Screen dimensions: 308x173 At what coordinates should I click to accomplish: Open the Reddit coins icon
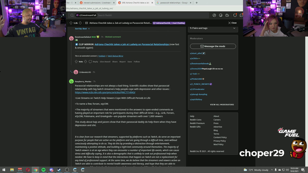click(221, 15)
